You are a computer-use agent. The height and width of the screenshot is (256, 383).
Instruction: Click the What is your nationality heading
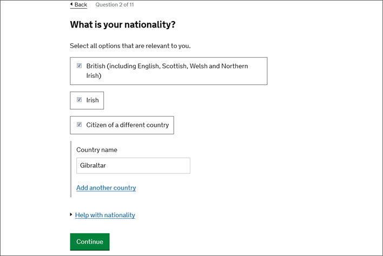tap(123, 25)
